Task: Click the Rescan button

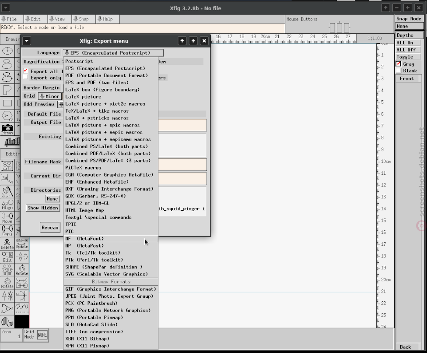Action: (x=50, y=227)
